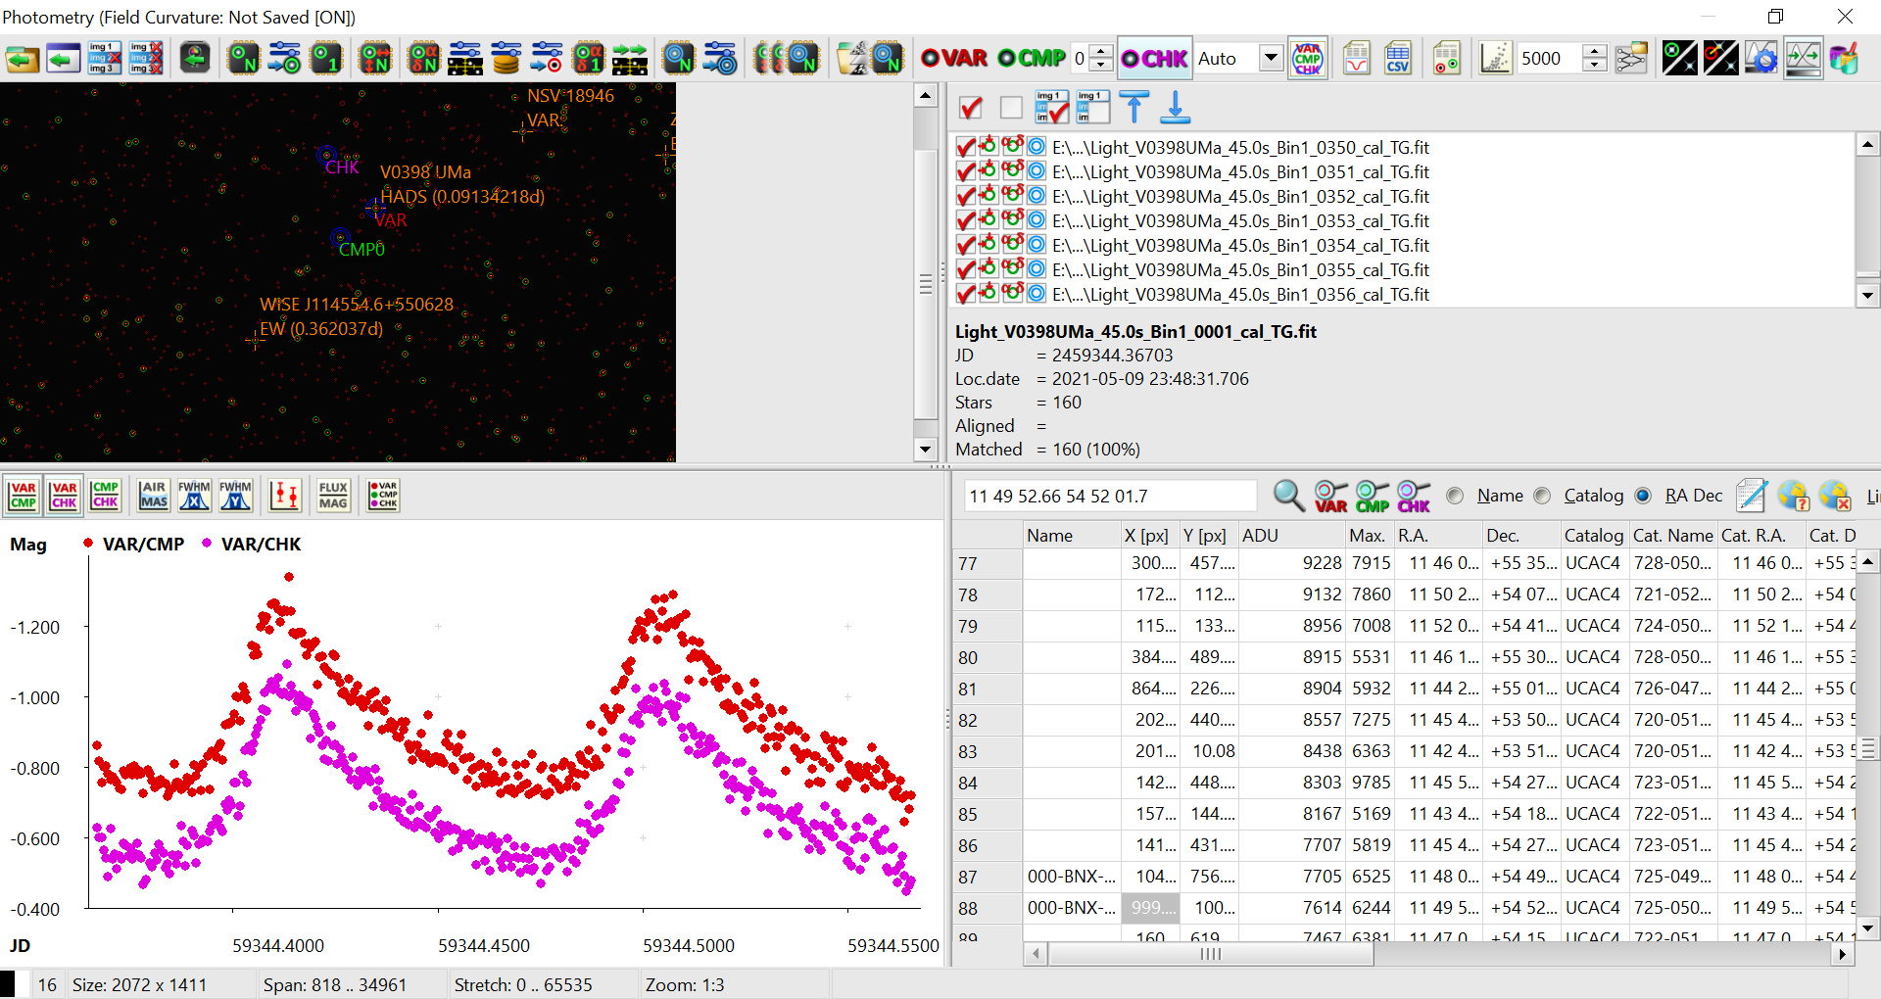Select the Name radio button
Viewport: 1881px width, 999px height.
tap(1456, 497)
